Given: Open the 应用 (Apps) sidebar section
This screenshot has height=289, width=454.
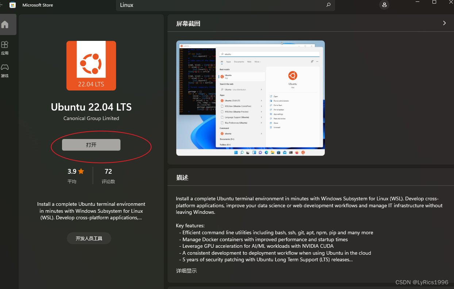Looking at the screenshot, I should (x=5, y=48).
